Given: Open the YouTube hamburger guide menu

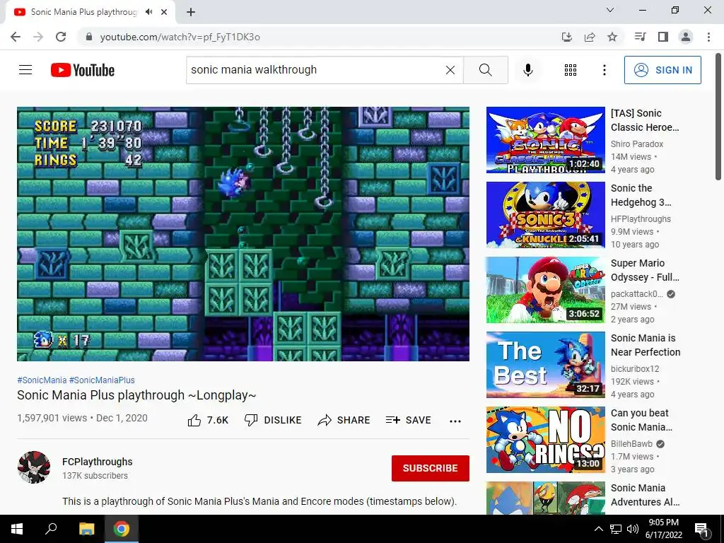Looking at the screenshot, I should [25, 70].
